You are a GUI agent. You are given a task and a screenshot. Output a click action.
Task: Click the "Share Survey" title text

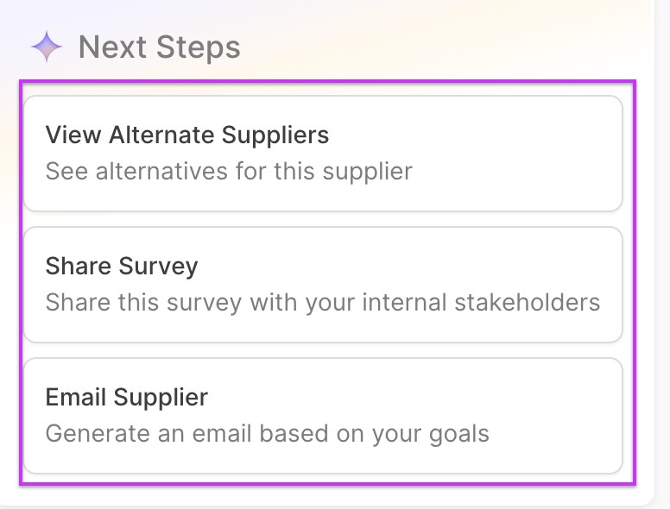[x=122, y=266]
